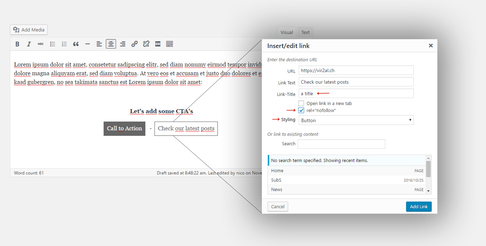
Task: Enable Open link in a new tab
Action: pos(301,103)
